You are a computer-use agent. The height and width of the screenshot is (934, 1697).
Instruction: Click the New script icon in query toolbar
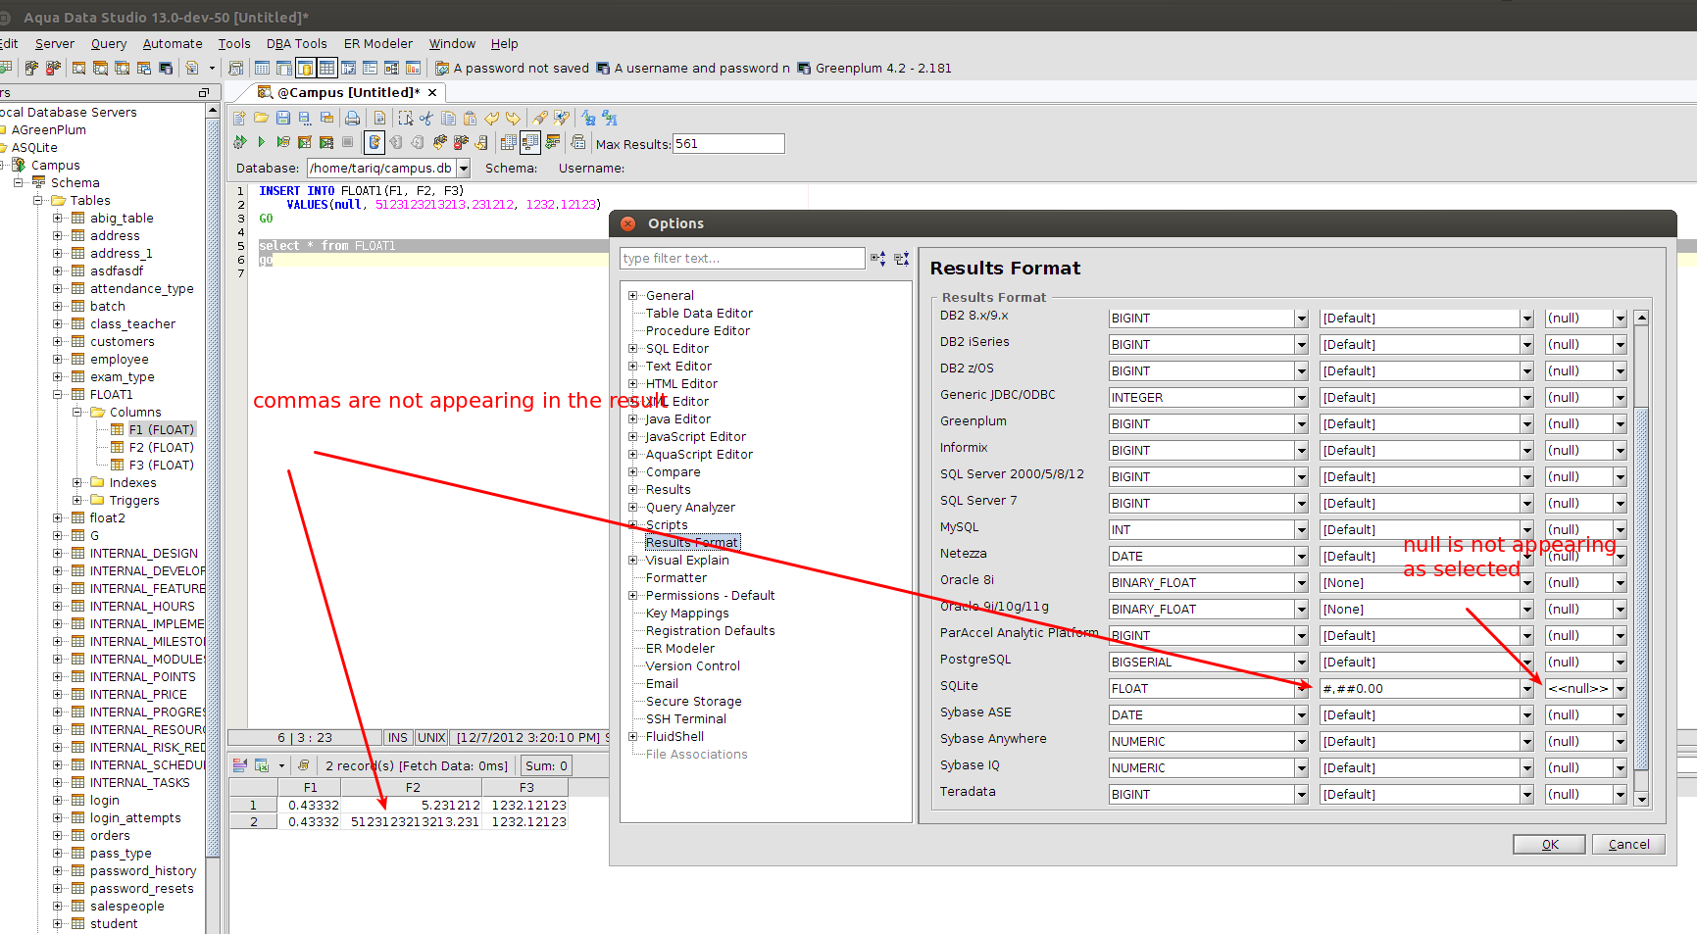(x=240, y=118)
